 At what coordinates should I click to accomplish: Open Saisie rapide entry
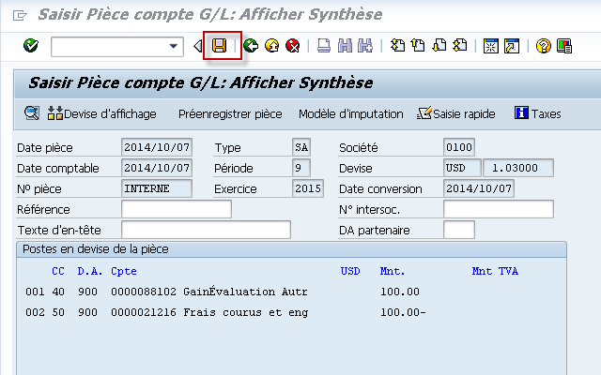(x=456, y=113)
